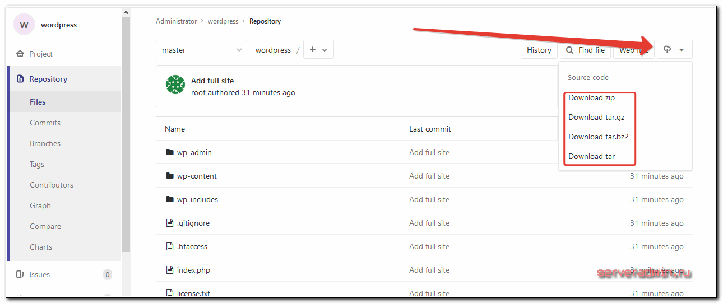723x304 pixels.
Task: Open the wp-content folder name
Action: click(x=197, y=176)
